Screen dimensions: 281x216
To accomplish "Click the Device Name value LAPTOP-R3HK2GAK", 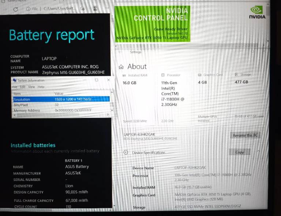I will (x=190, y=168).
